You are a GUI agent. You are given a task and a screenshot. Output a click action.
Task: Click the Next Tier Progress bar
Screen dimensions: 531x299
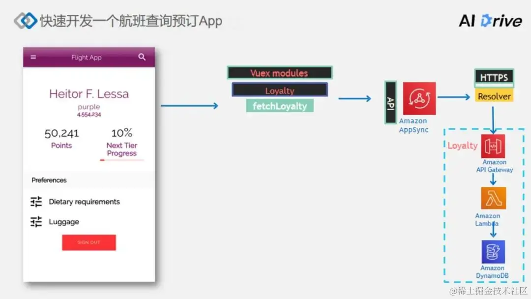pos(122,160)
